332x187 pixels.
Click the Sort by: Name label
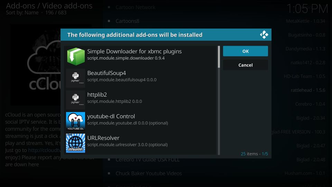pyautogui.click(x=22, y=12)
